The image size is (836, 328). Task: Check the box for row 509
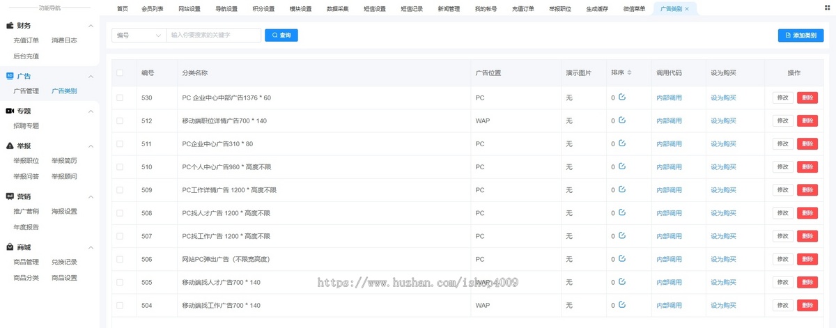pos(120,189)
